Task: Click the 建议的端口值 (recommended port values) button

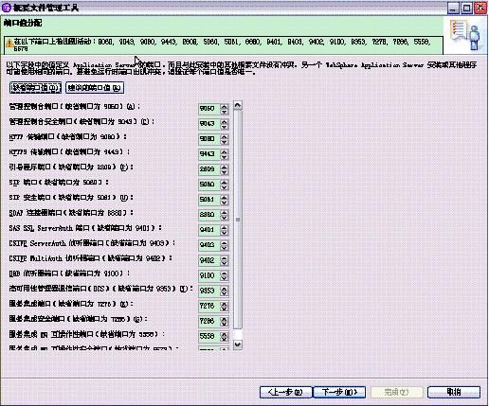Action: 95,87
